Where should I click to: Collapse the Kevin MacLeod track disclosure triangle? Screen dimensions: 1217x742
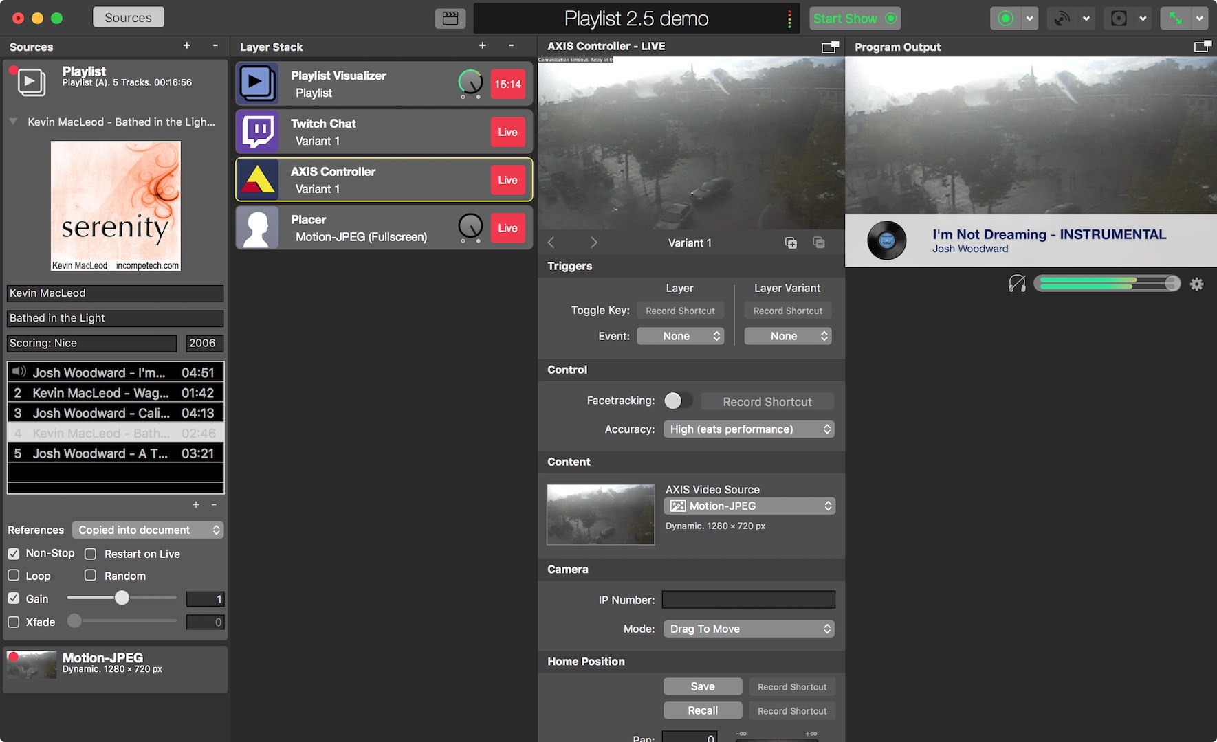point(13,122)
